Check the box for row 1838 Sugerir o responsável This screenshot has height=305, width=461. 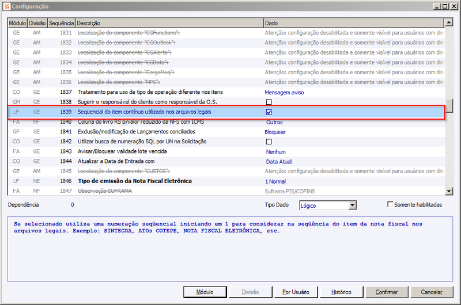[269, 102]
